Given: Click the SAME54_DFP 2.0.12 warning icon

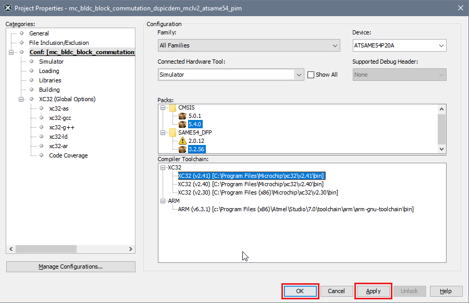Looking at the screenshot, I should click(182, 141).
